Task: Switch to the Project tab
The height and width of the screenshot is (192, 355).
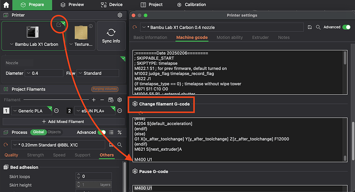Action: 151,5
